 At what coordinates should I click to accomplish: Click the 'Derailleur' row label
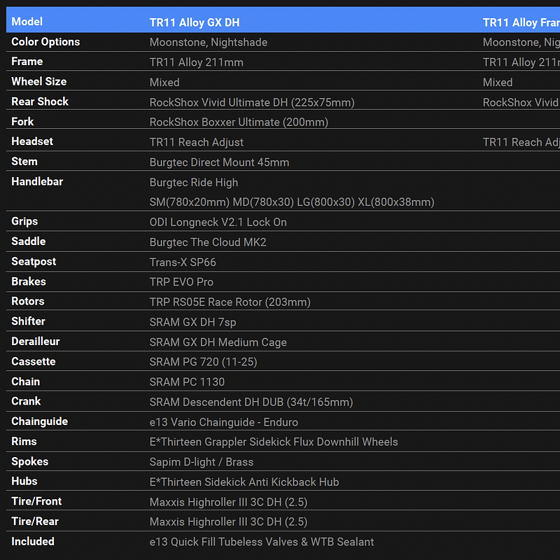[36, 342]
